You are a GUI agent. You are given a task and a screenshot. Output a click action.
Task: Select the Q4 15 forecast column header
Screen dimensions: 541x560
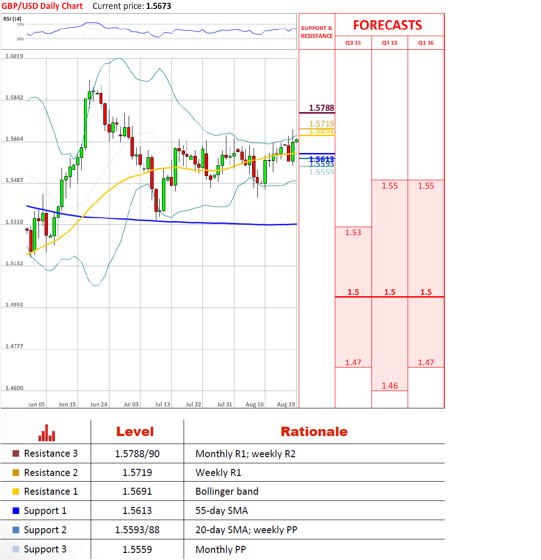click(389, 43)
